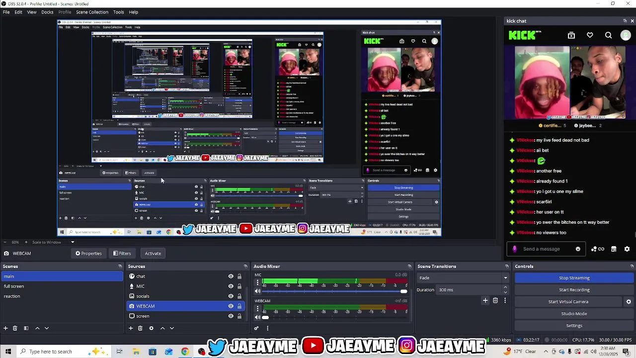
Task: Undock the Sources panel with float icon
Action: coord(245,267)
